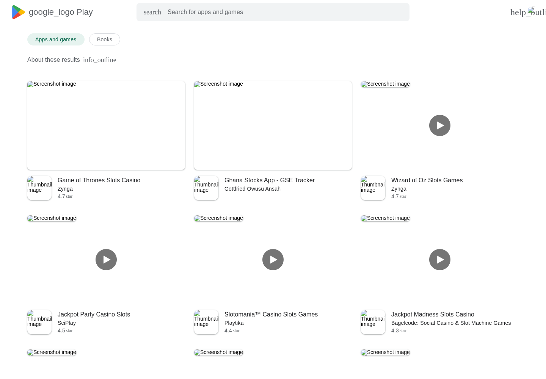Screen dimensions: 546x379
Task: Play the Jackpot Madness Slots Casino video
Action: pyautogui.click(x=440, y=260)
